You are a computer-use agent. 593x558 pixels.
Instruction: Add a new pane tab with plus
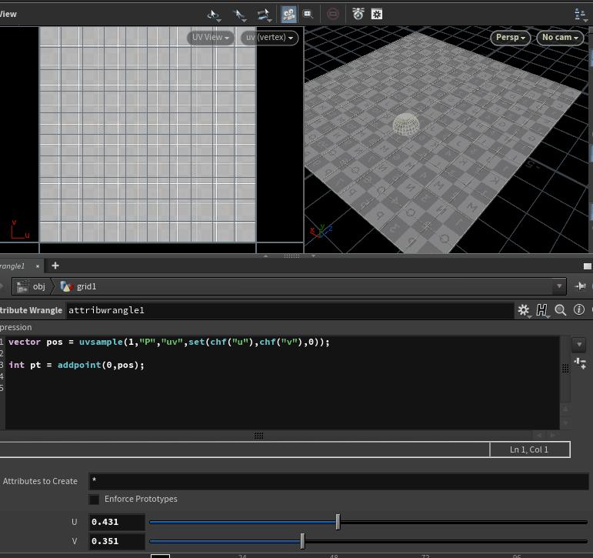[55, 266]
